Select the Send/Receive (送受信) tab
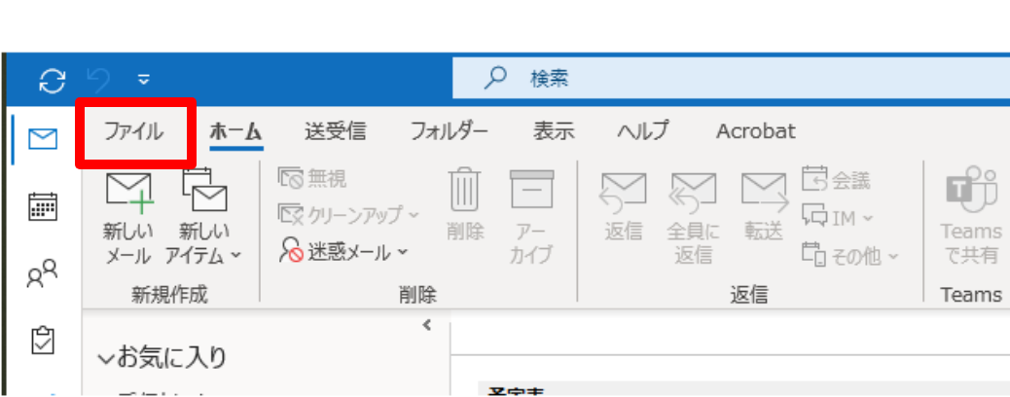 pyautogui.click(x=335, y=131)
